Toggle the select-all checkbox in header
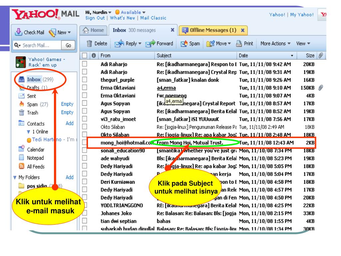The image size is (341, 256). point(84,56)
